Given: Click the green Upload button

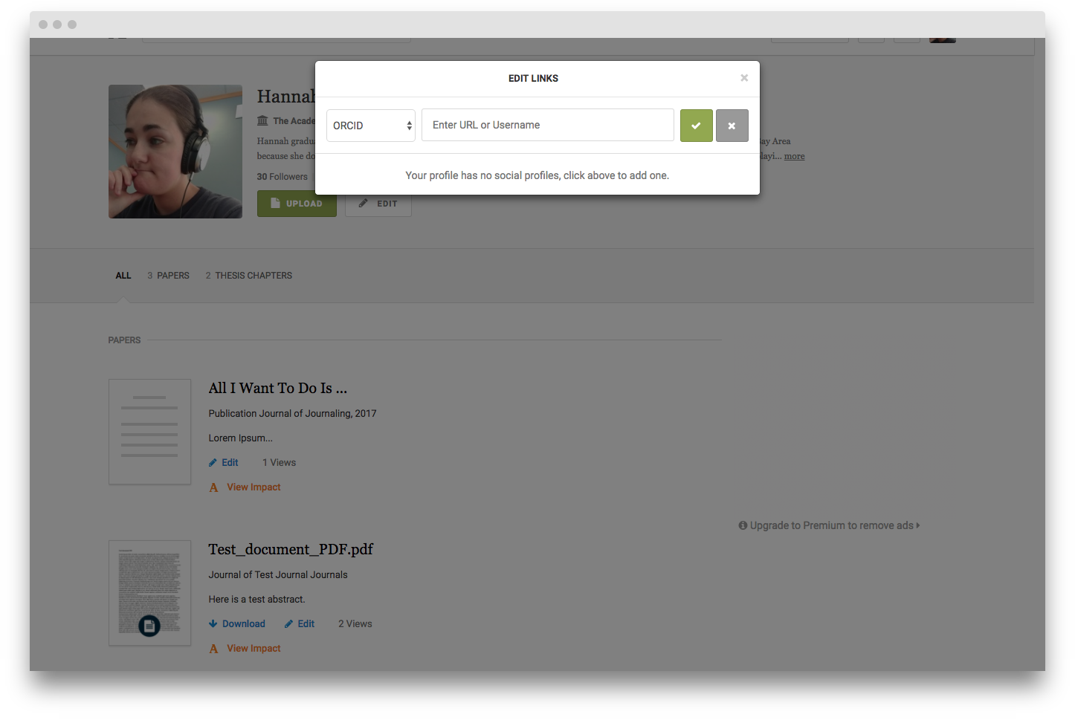Looking at the screenshot, I should [297, 204].
